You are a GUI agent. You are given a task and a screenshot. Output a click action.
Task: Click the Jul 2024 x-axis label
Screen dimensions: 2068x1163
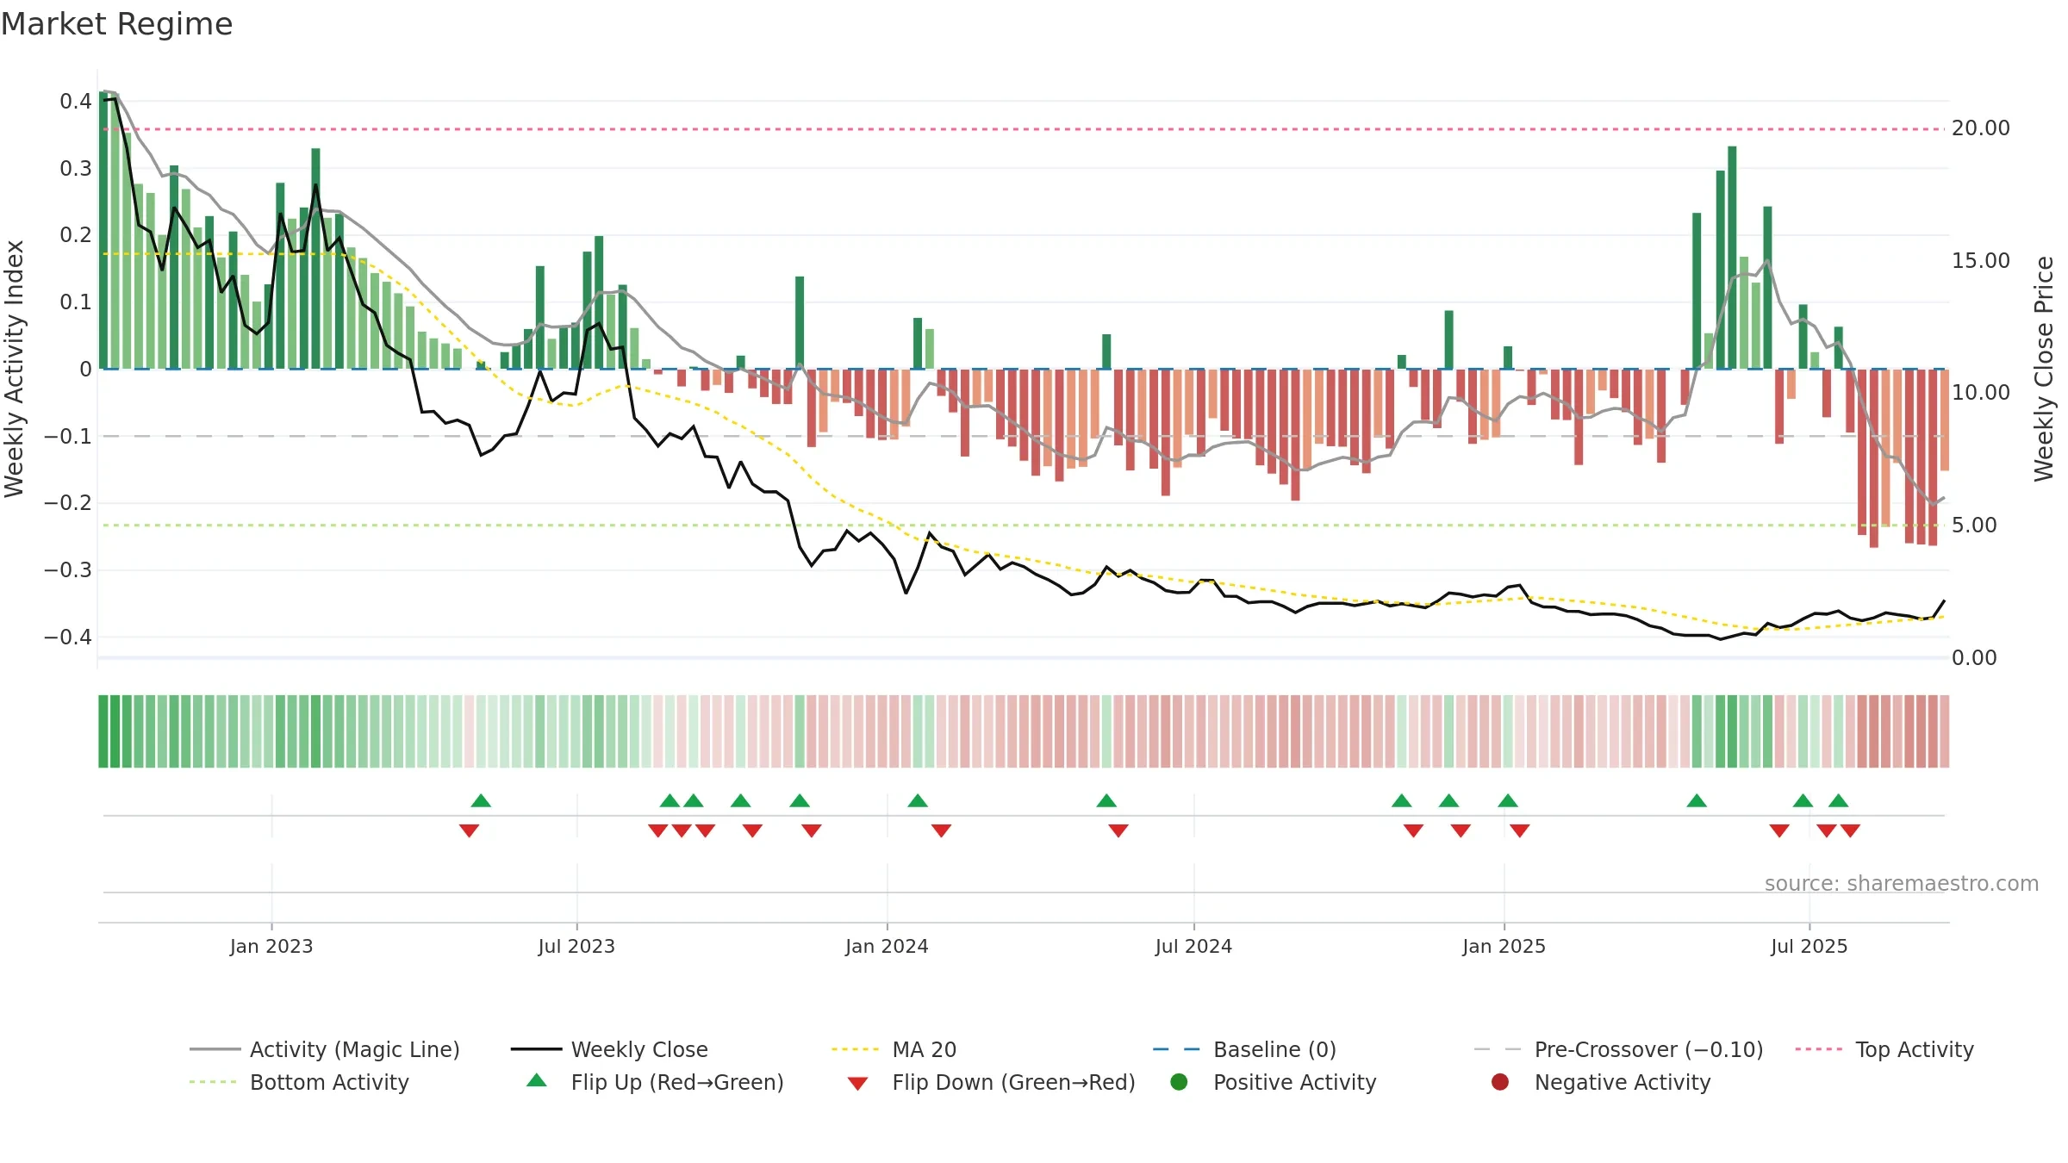tap(1193, 946)
